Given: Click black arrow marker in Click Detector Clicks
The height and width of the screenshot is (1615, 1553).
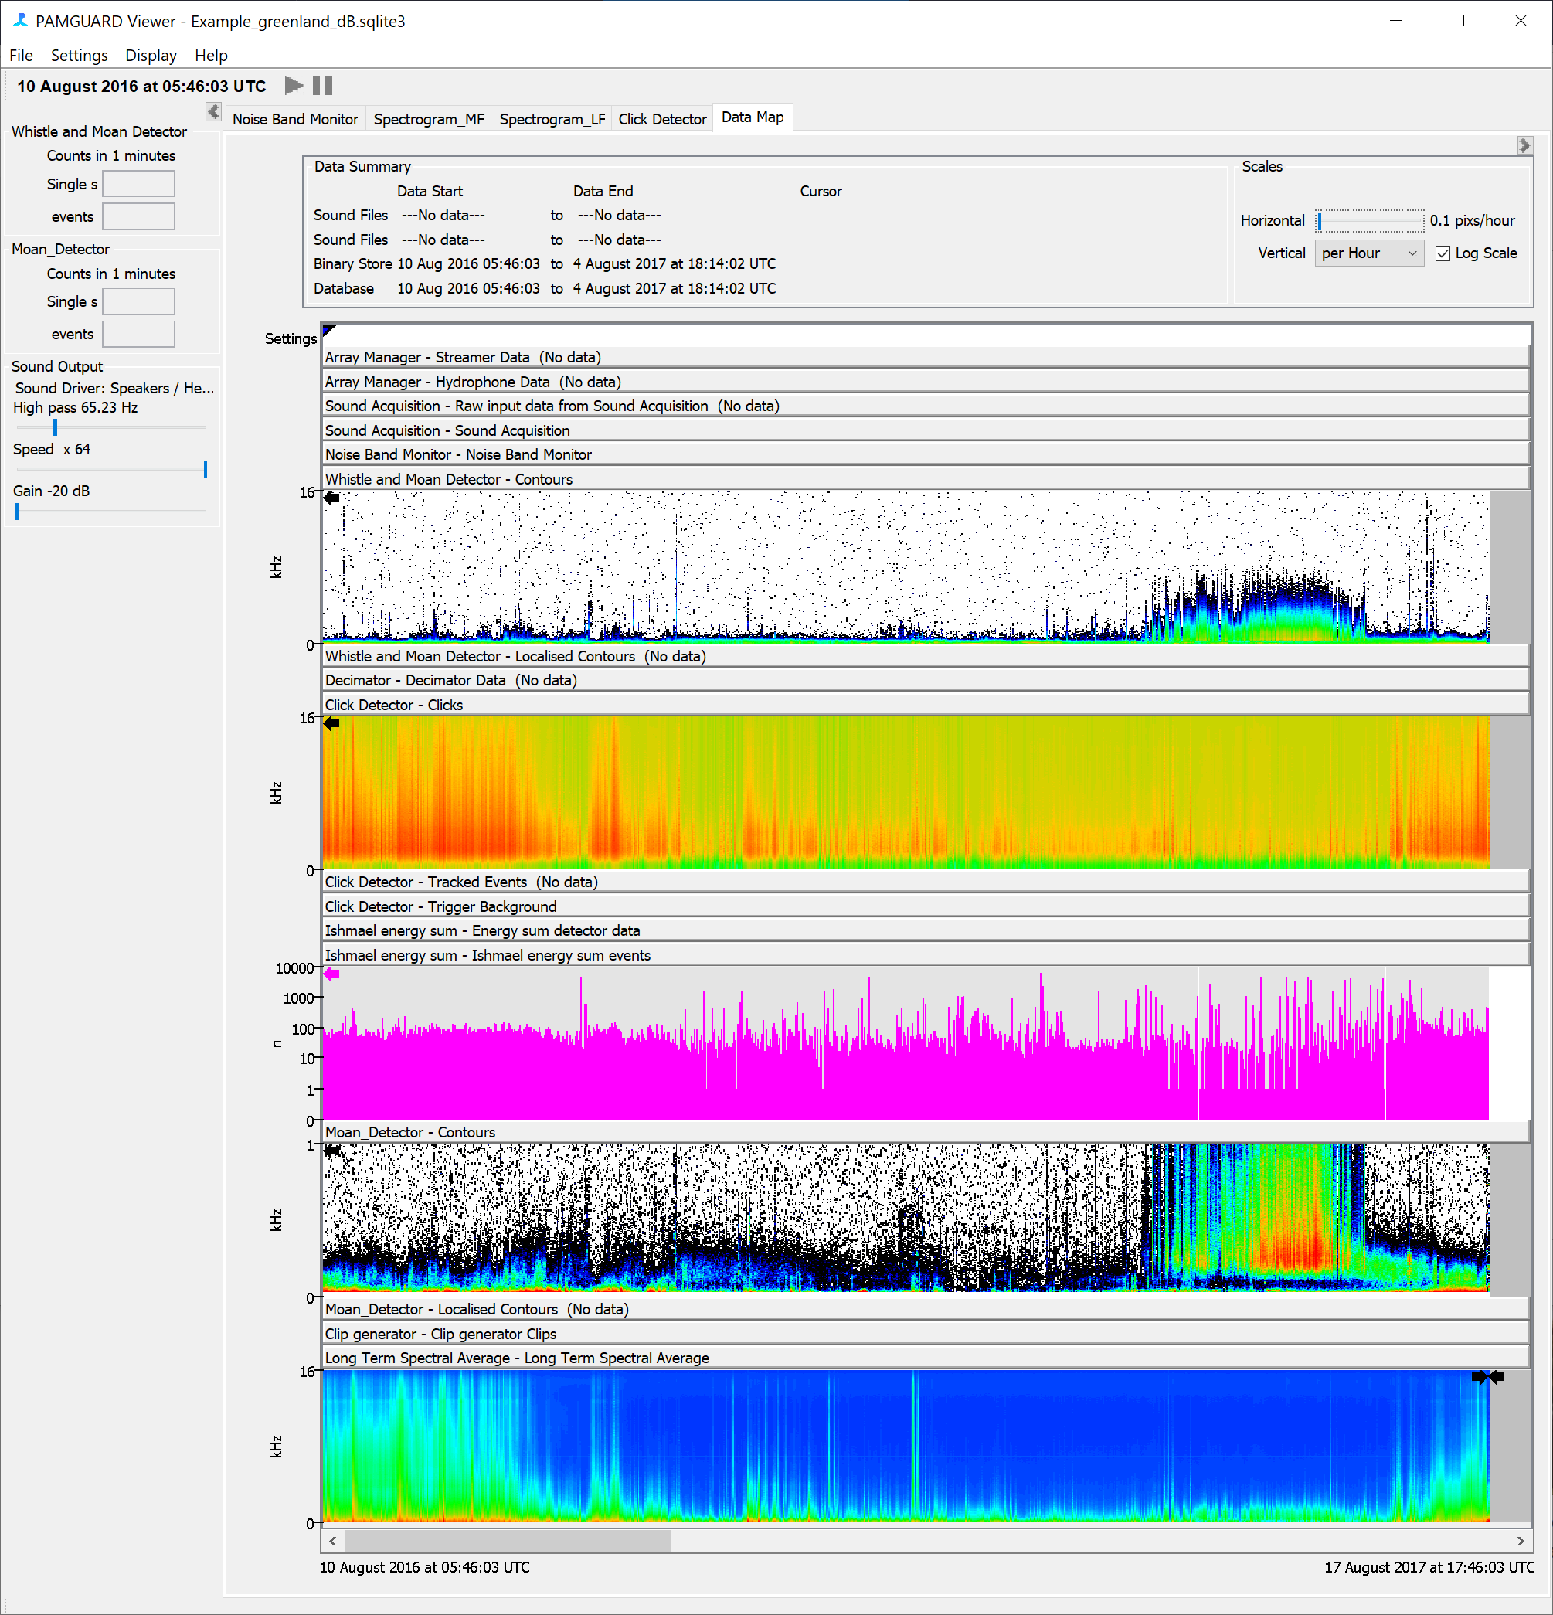Looking at the screenshot, I should [x=331, y=723].
